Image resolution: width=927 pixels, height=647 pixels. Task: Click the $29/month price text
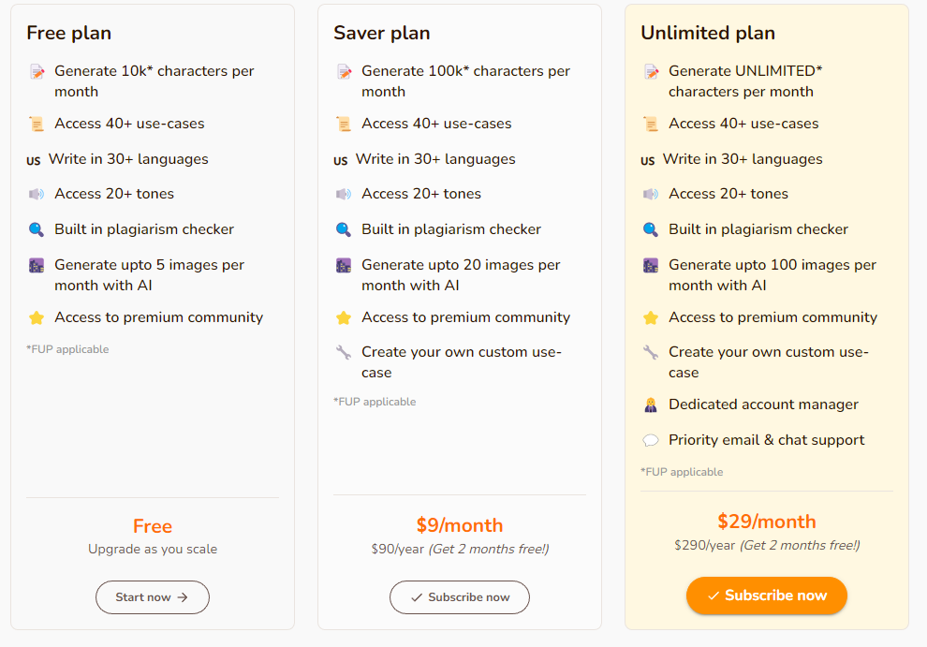[767, 522]
